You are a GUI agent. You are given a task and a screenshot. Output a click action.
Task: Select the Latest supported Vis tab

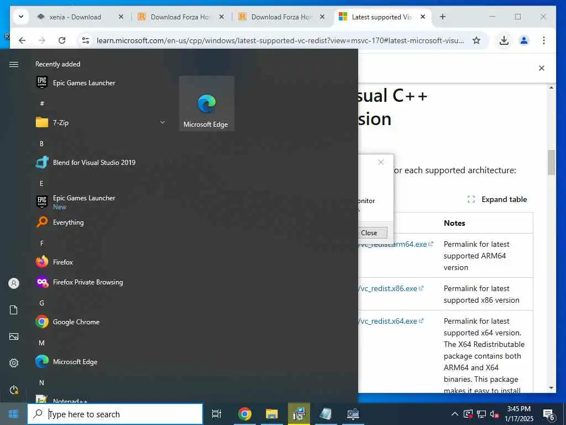click(x=381, y=17)
